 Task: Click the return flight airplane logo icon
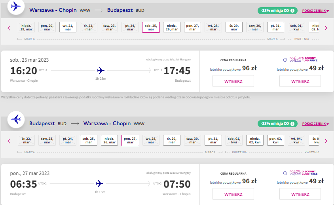[x=16, y=119]
